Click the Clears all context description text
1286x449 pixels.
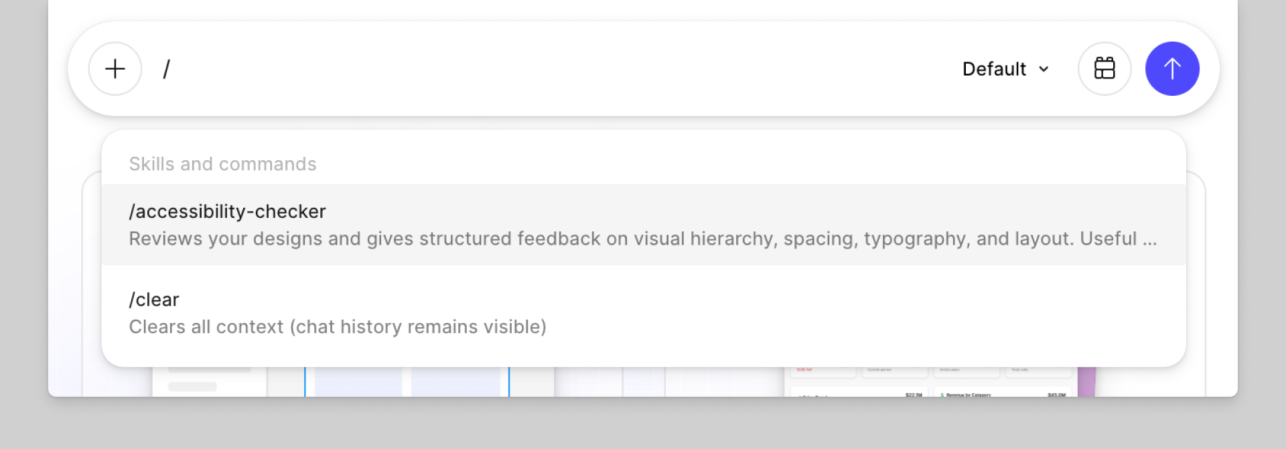338,327
